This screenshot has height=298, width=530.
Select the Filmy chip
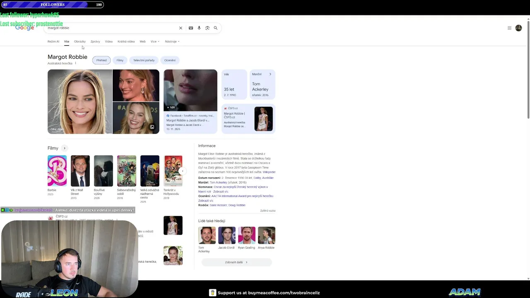click(x=120, y=60)
